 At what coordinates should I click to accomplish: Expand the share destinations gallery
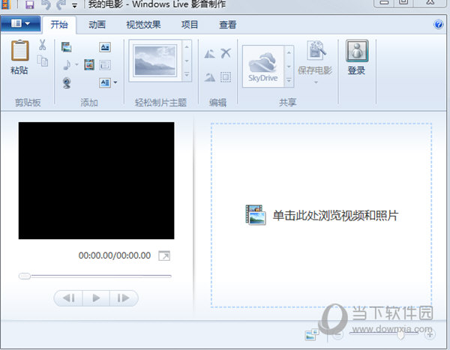pos(289,81)
